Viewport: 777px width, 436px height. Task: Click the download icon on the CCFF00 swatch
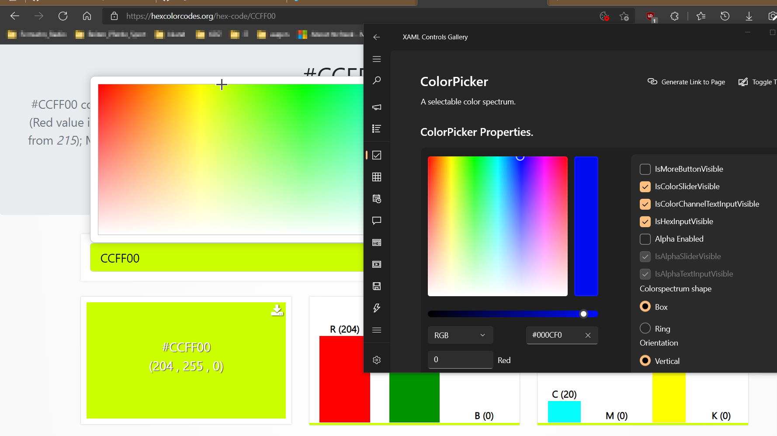[x=277, y=310]
